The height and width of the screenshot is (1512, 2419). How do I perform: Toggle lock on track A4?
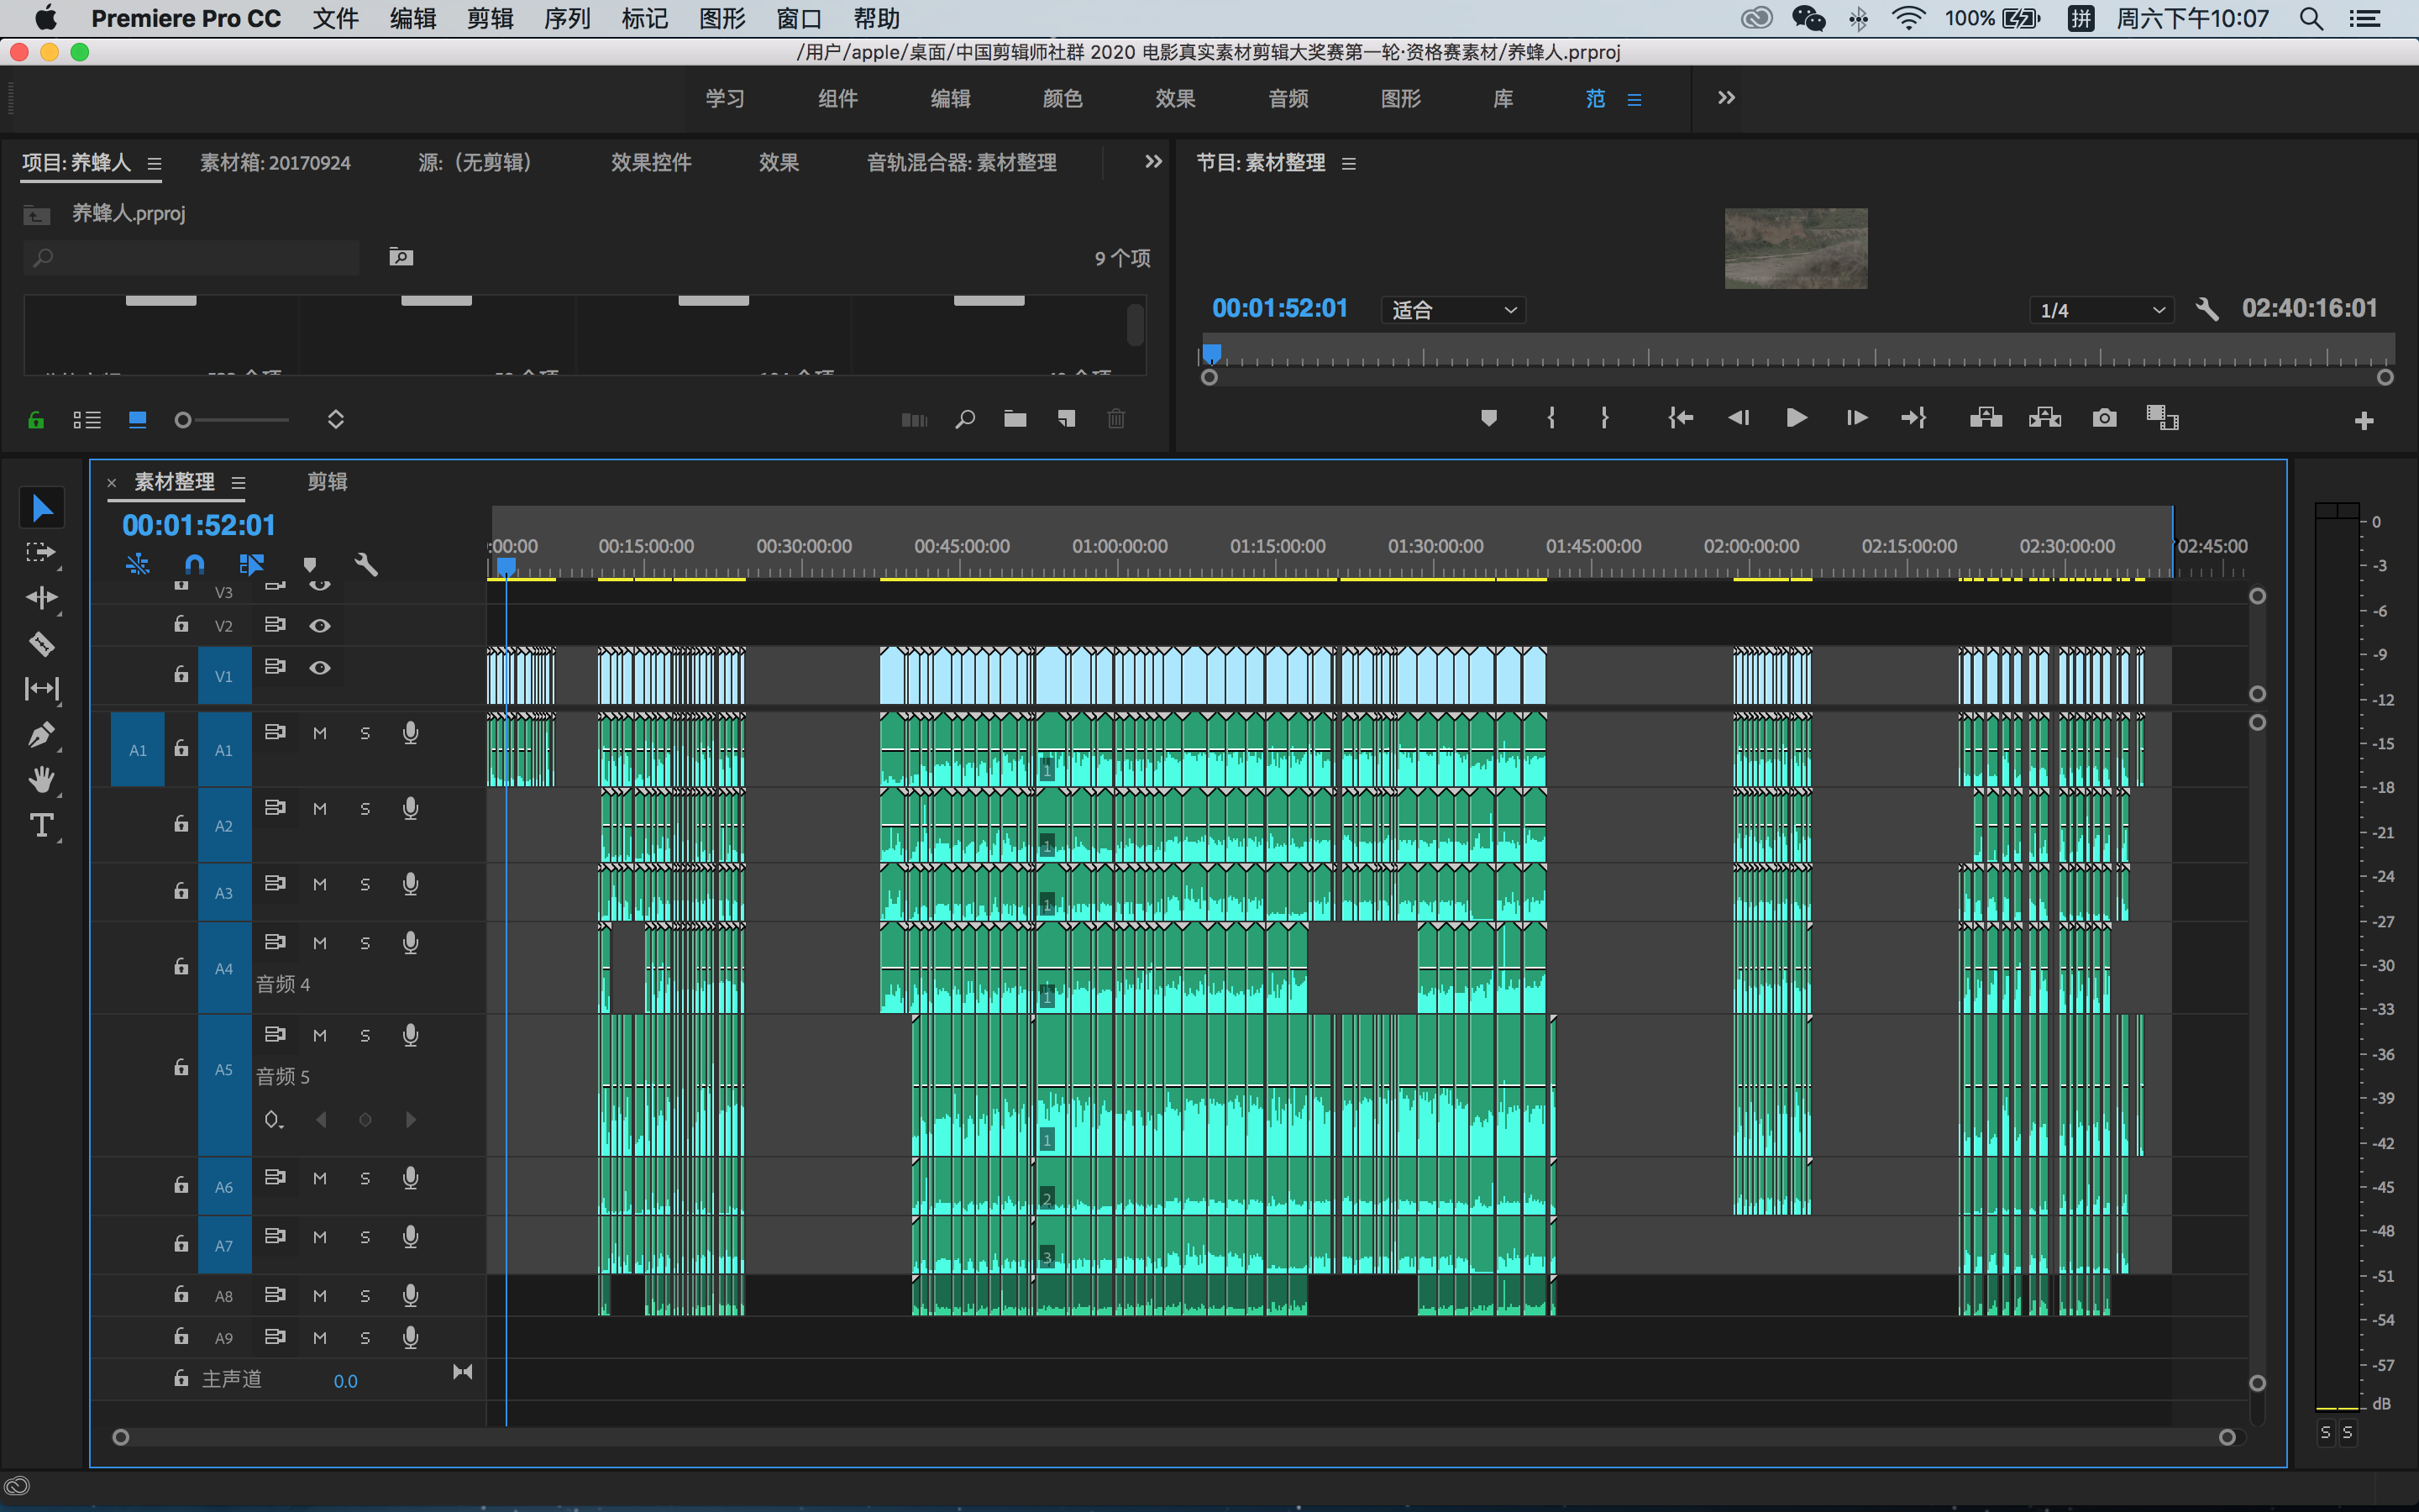[x=181, y=967]
